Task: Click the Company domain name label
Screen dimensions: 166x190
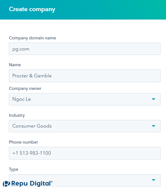Action: pyautogui.click(x=33, y=38)
